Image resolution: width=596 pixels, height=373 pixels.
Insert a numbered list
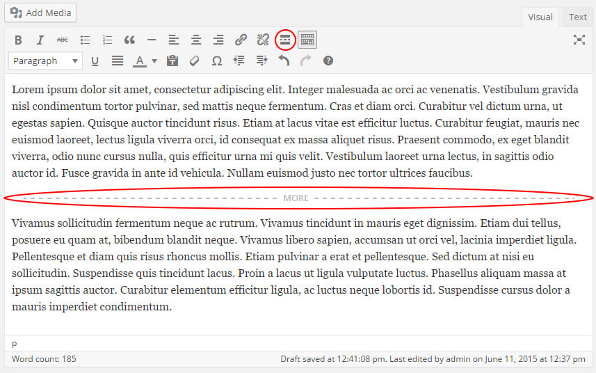pyautogui.click(x=107, y=40)
